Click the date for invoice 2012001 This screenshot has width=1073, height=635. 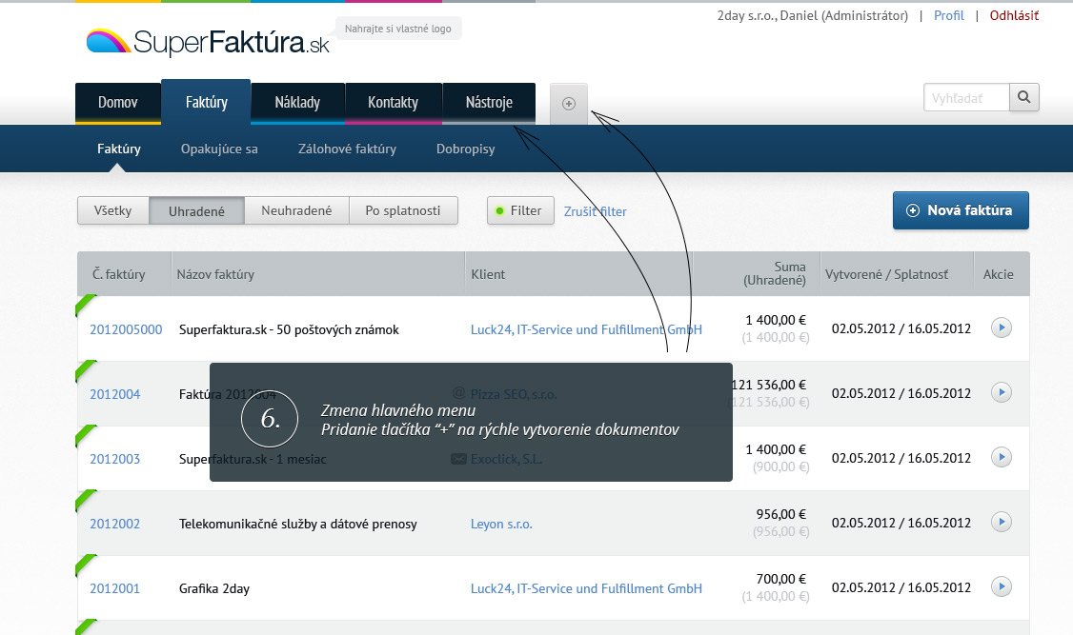[x=901, y=587]
